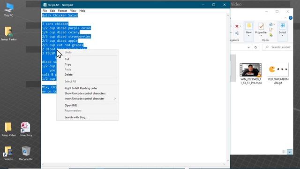The height and width of the screenshot is (169, 300).
Task: Collapse the Explorer ribbon chevron
Action: [285, 18]
